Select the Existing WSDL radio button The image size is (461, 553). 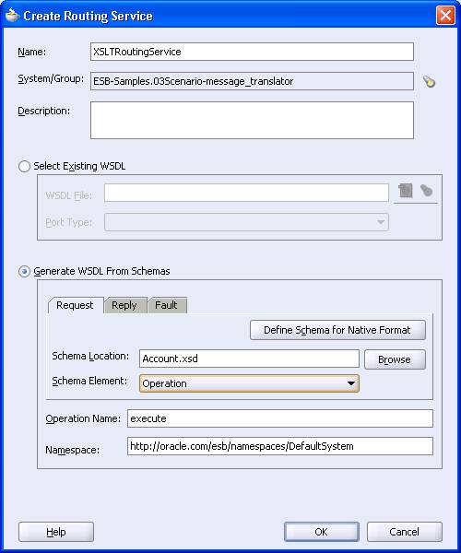click(24, 166)
